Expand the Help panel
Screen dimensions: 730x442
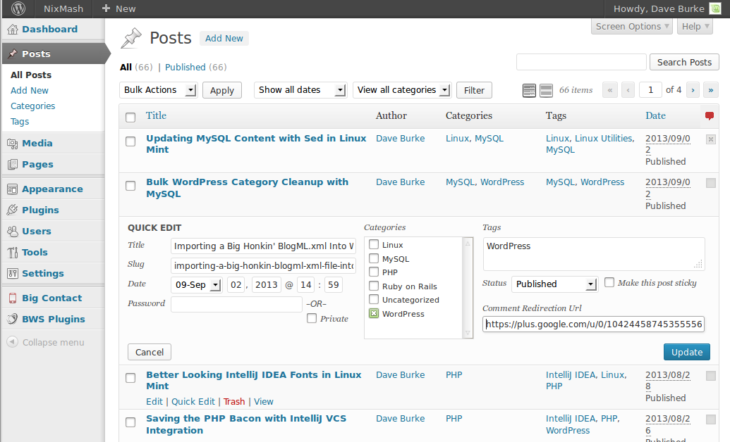(x=695, y=27)
